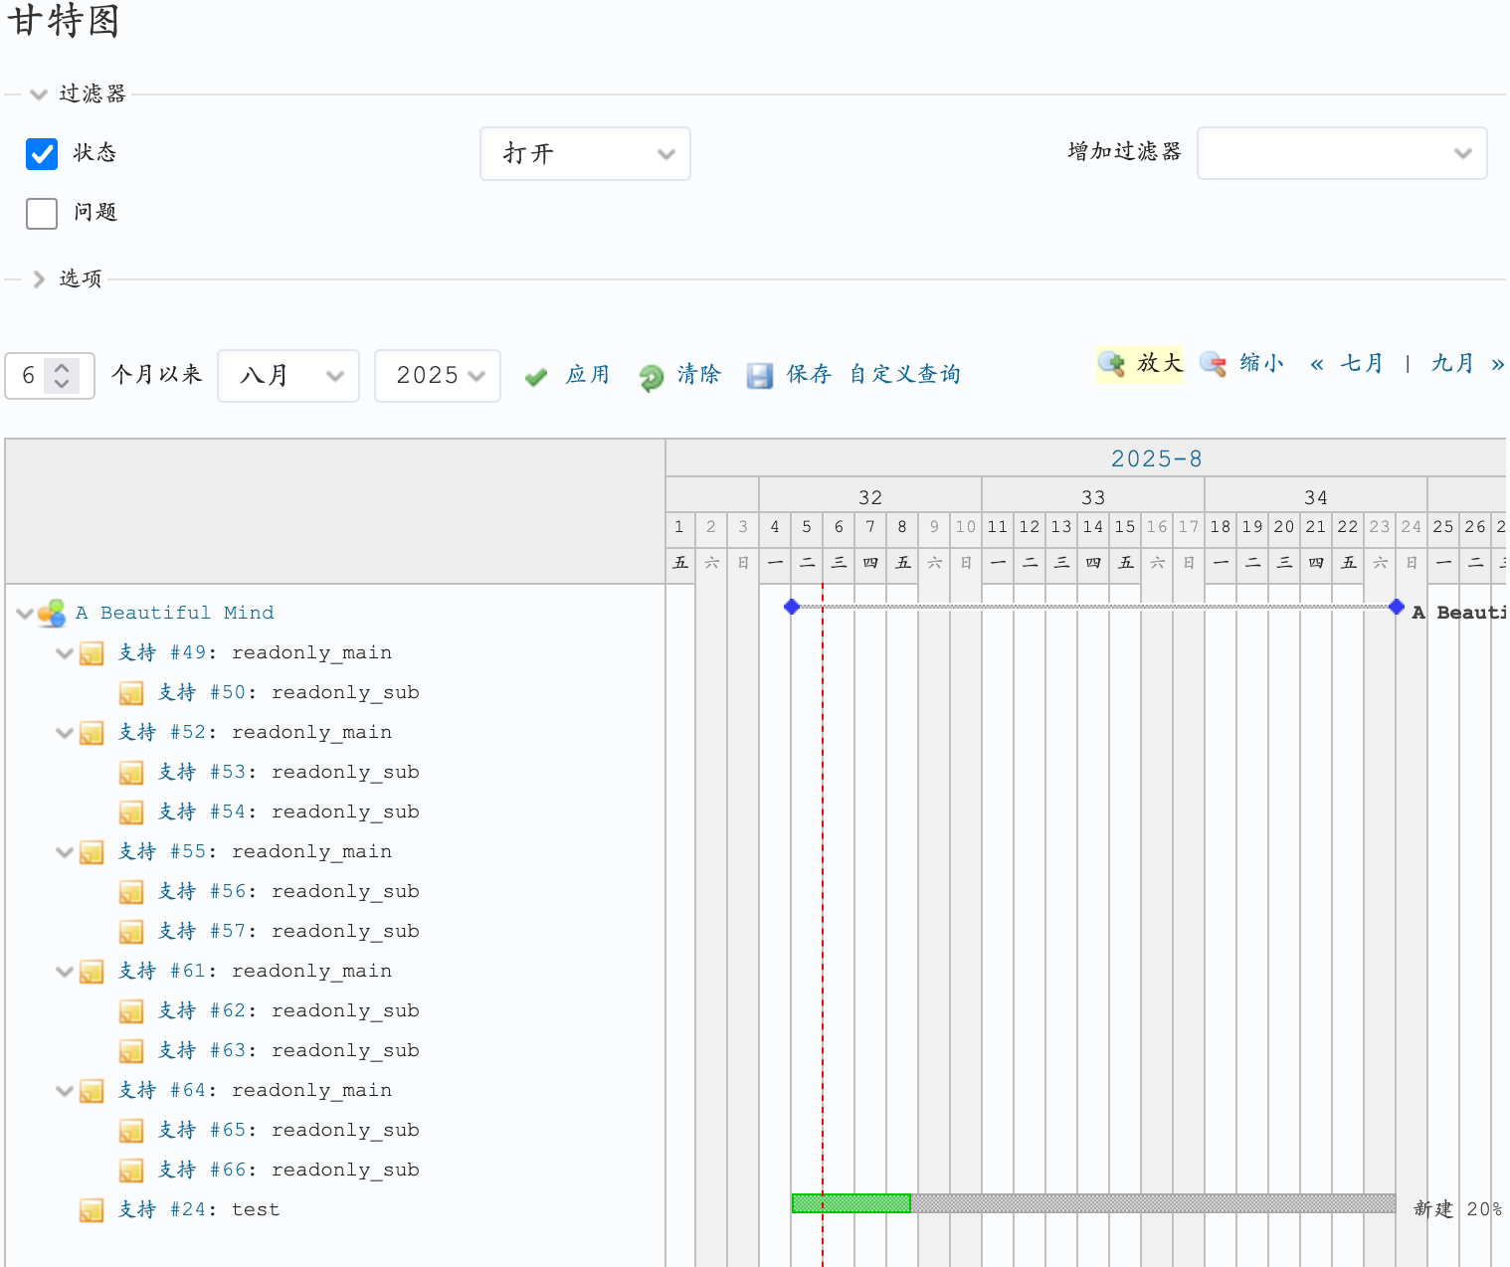This screenshot has height=1267, width=1510.
Task: Click the 放大 zoom in link
Action: coord(1160,363)
